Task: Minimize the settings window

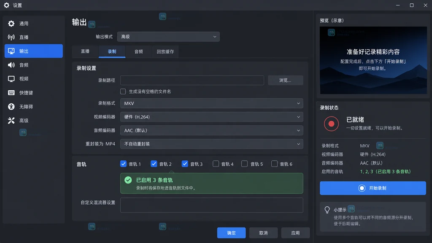Action: (x=398, y=5)
